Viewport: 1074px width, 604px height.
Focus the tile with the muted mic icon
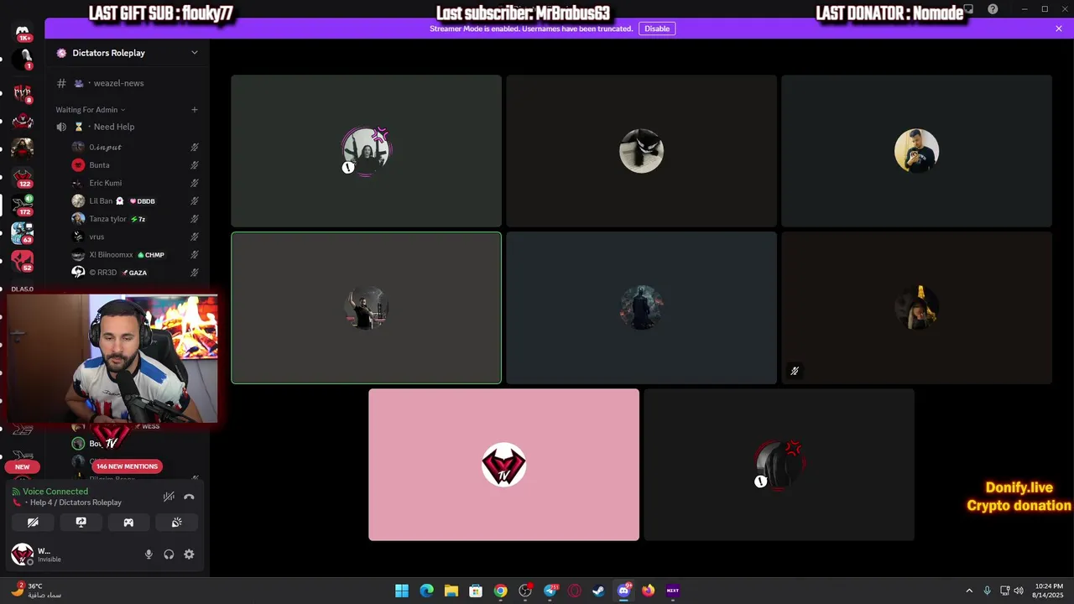click(x=916, y=308)
